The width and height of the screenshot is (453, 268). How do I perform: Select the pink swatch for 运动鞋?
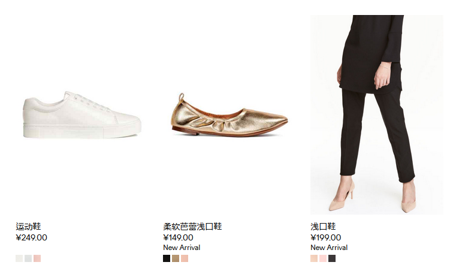tap(37, 258)
